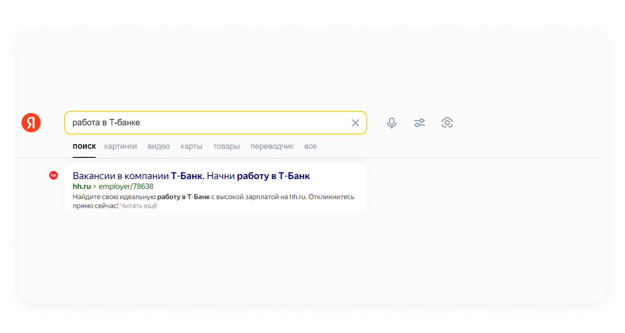Open image search camera icon
The height and width of the screenshot is (333, 625).
tap(447, 122)
